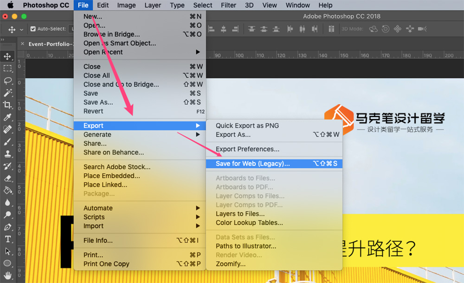Select the Paint Bucket tool
This screenshot has width=464, height=283.
(x=7, y=190)
